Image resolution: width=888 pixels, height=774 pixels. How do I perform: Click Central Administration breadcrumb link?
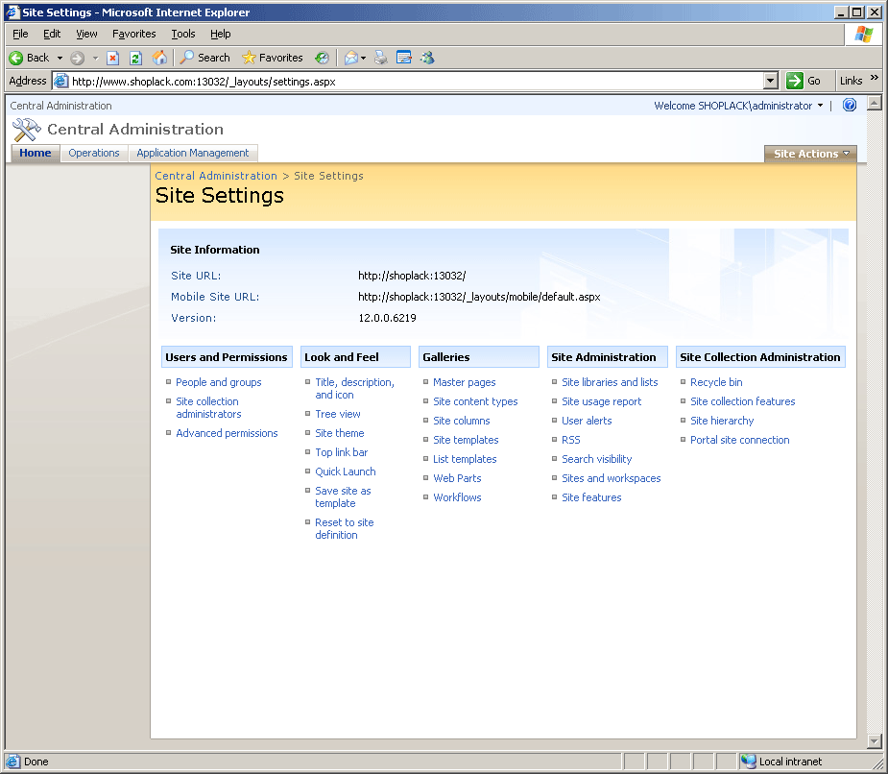(x=216, y=176)
